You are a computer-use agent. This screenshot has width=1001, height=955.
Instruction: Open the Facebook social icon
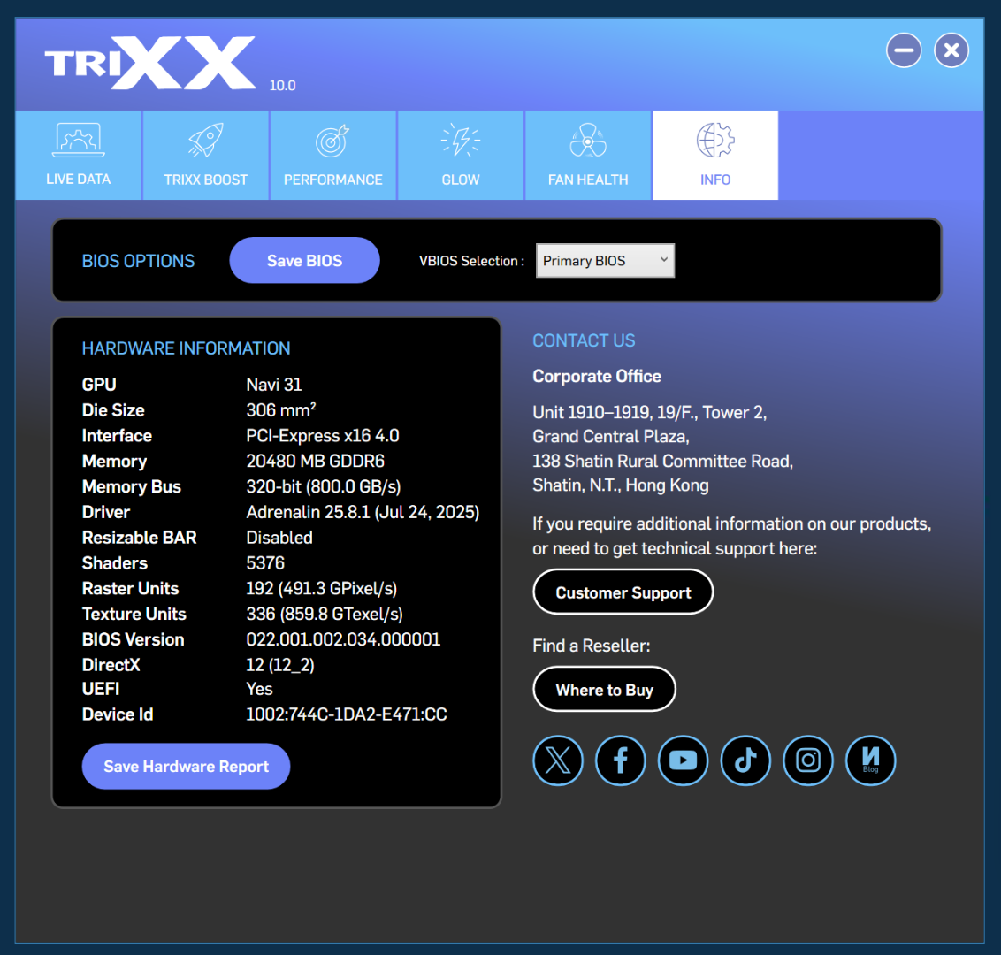621,760
